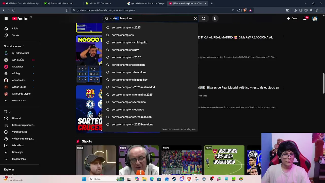Screen dimensions: 325x183
Task: Open the Adrián Sáenz channel
Action: tap(19, 87)
